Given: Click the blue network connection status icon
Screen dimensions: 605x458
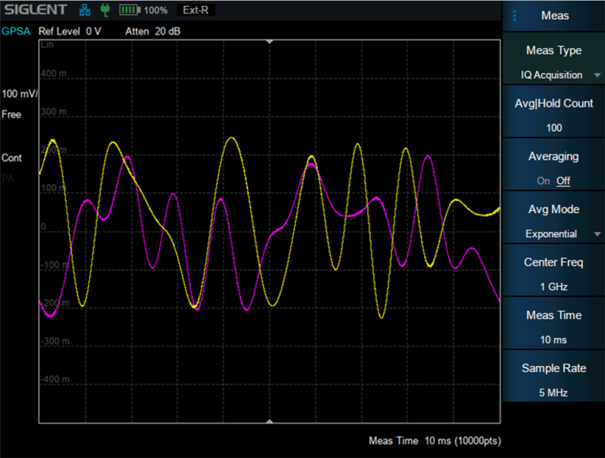Looking at the screenshot, I should (x=86, y=10).
